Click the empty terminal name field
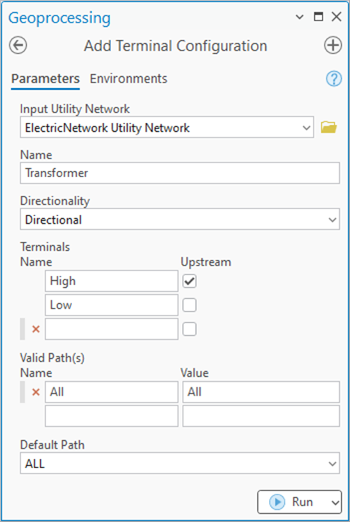 pyautogui.click(x=112, y=329)
